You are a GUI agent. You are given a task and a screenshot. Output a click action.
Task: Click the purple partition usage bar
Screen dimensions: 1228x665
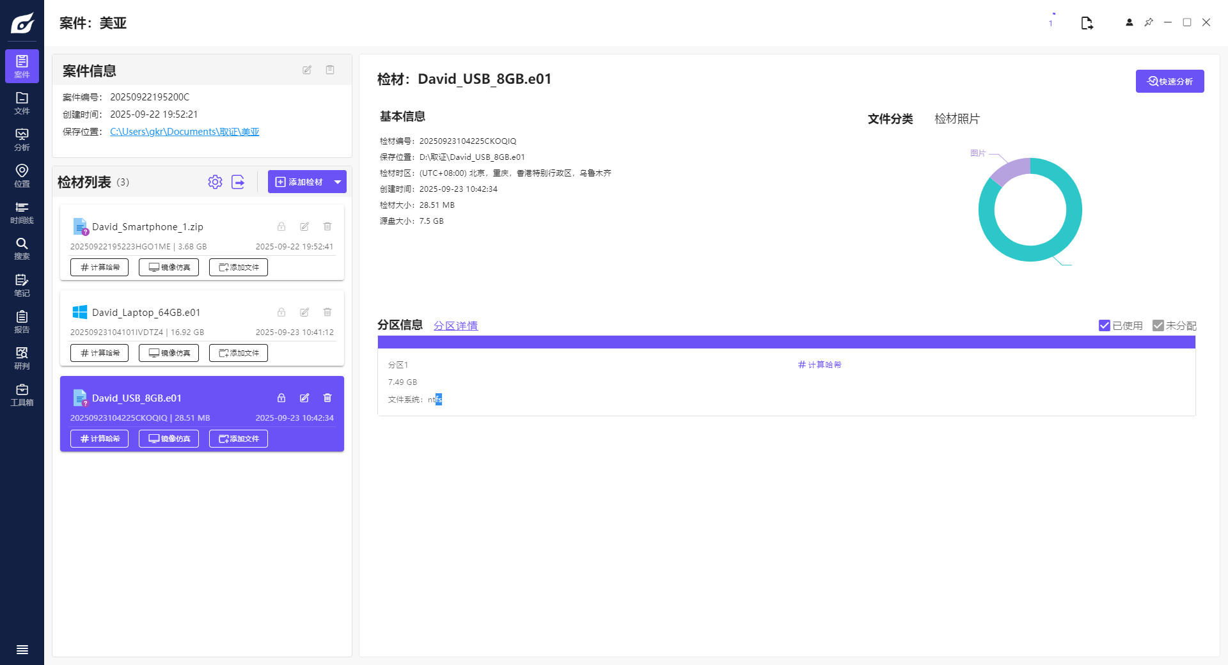tap(786, 342)
